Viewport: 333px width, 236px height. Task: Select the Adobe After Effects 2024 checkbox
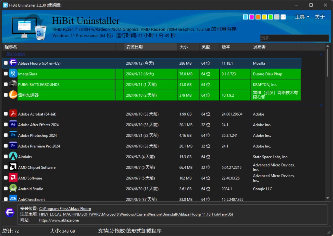point(6,125)
